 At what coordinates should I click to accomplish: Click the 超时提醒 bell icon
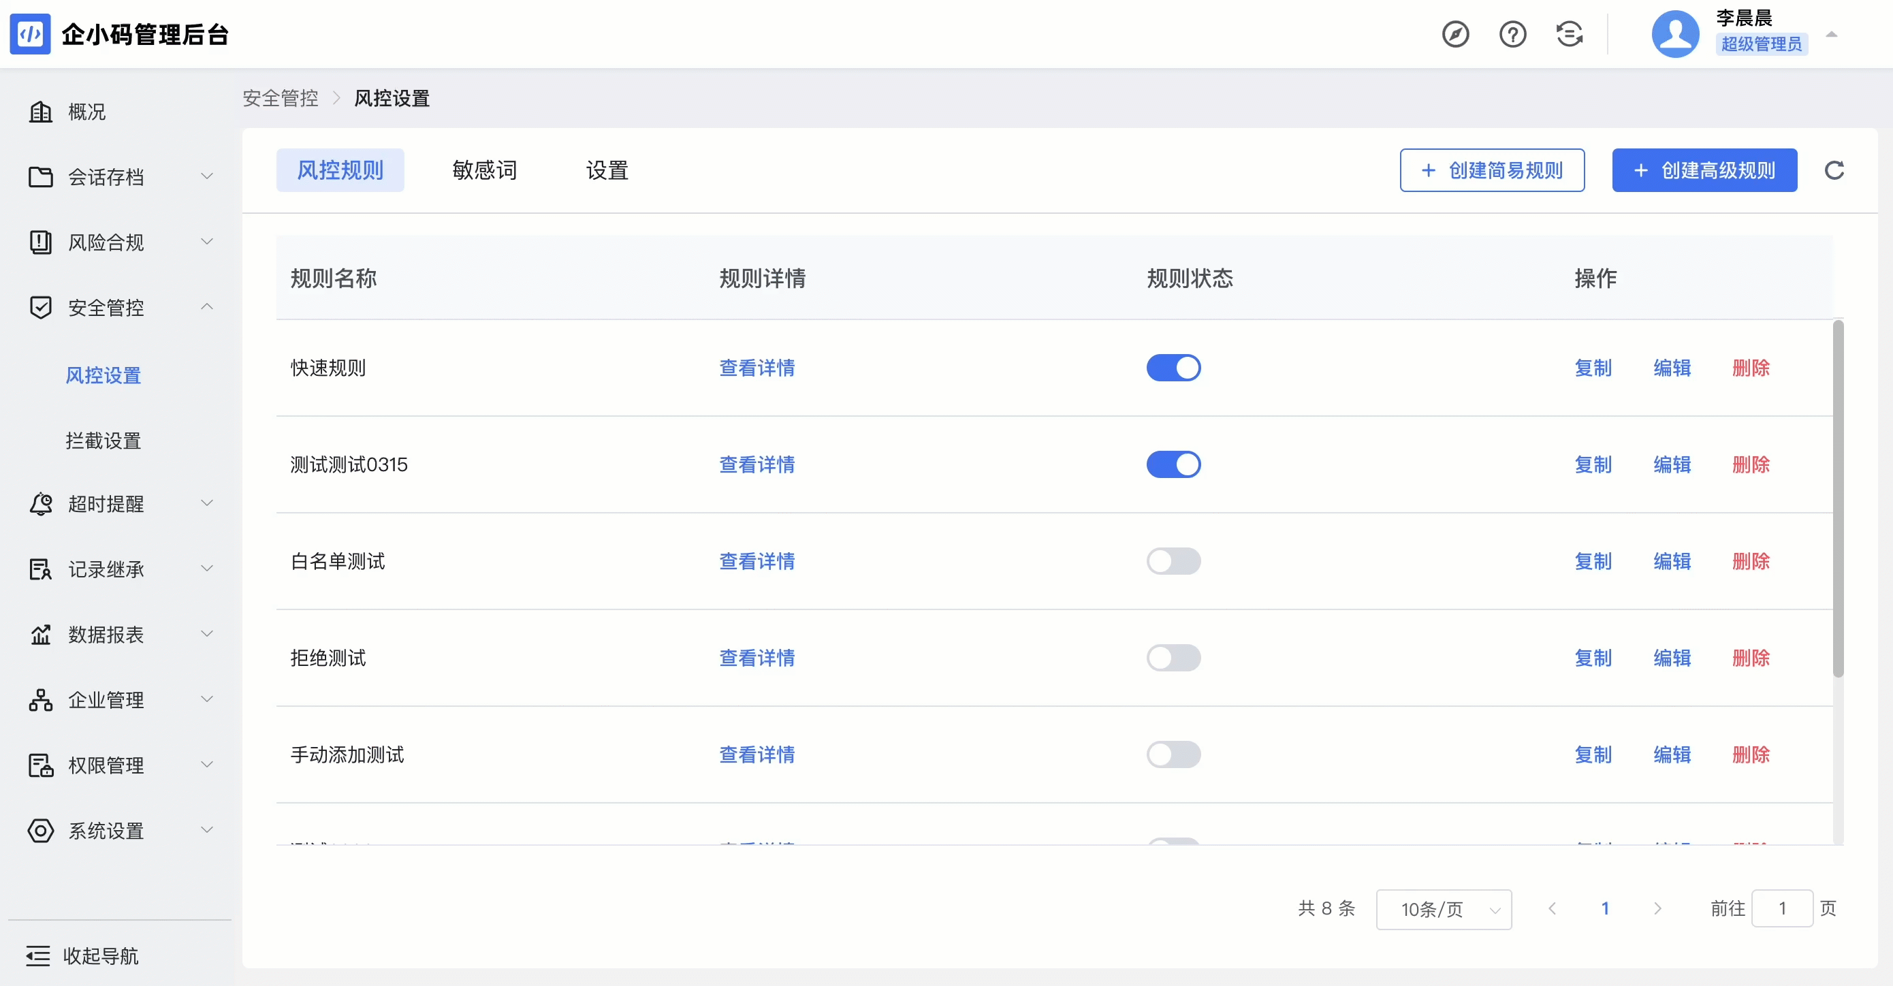[40, 504]
